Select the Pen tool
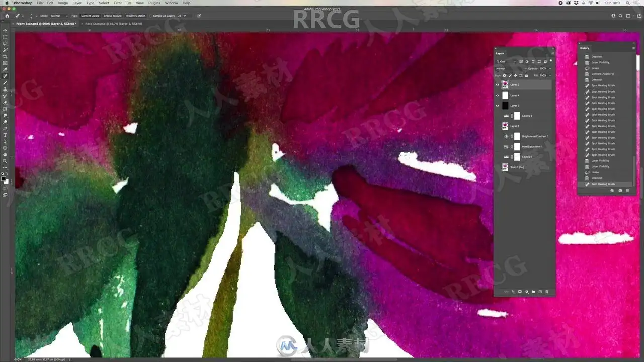The image size is (644, 362). click(5, 128)
